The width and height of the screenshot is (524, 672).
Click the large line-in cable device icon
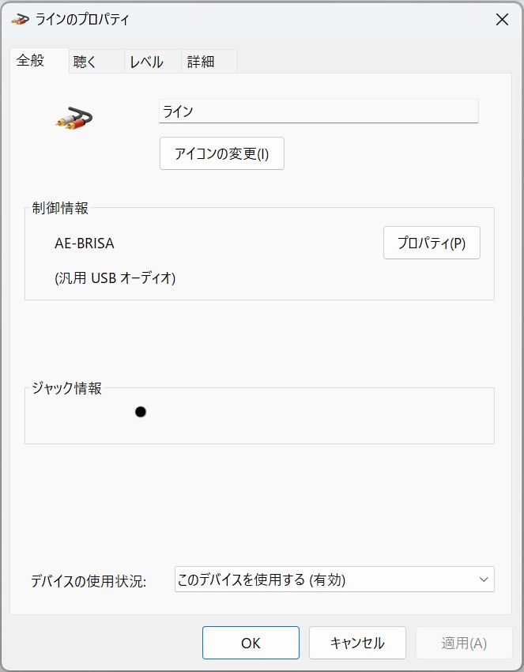coord(74,119)
